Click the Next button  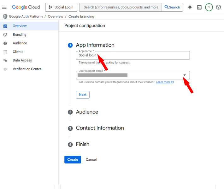83,94
